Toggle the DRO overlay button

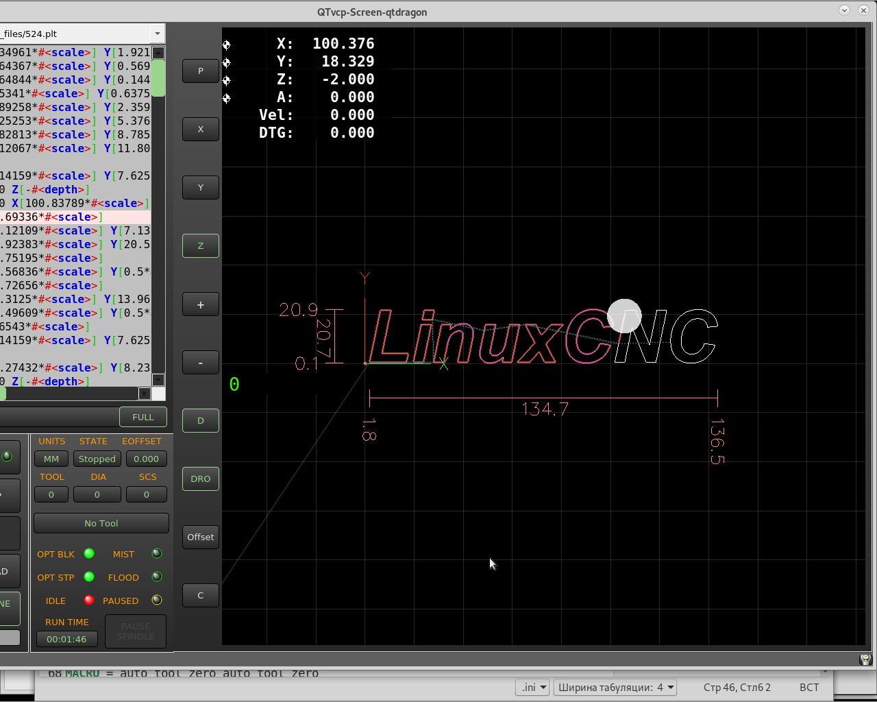click(x=201, y=479)
